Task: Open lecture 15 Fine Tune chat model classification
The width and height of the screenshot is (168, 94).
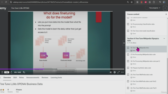Action: [x=143, y=31]
